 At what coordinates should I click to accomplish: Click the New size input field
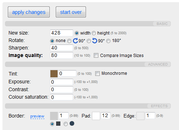pos(61,33)
